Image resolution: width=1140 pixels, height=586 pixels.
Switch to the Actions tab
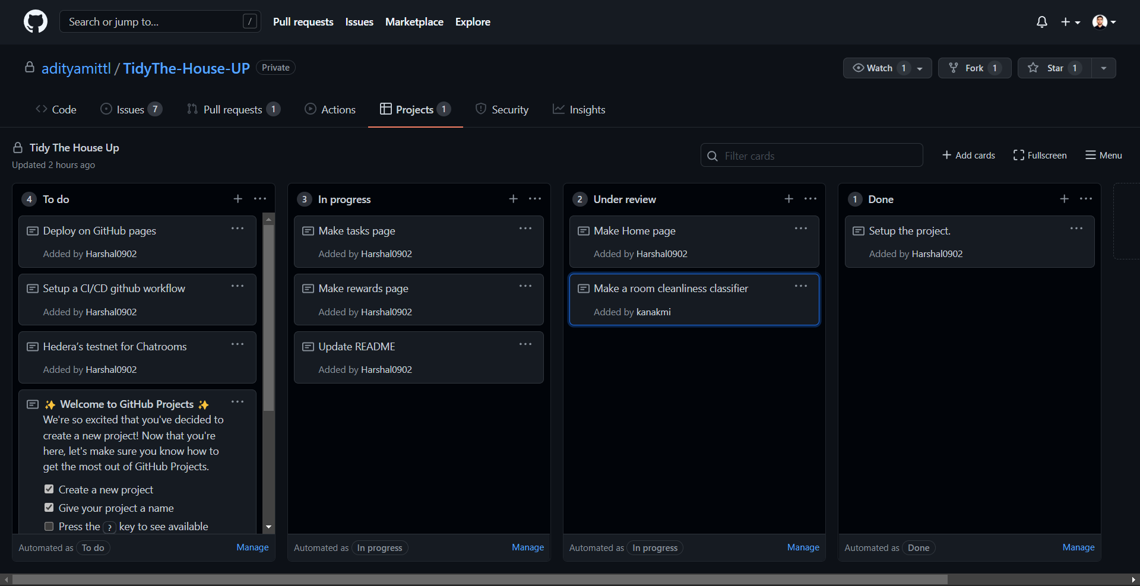pyautogui.click(x=330, y=109)
